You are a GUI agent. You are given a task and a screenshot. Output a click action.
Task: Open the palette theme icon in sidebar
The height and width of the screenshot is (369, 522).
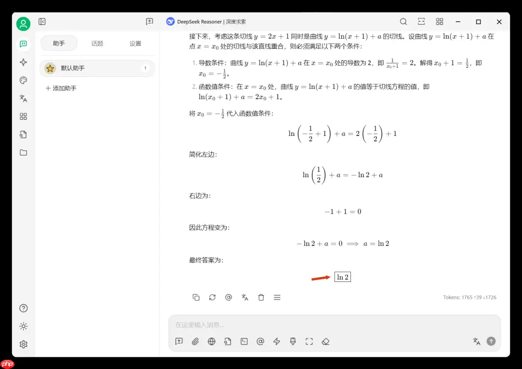click(x=23, y=80)
